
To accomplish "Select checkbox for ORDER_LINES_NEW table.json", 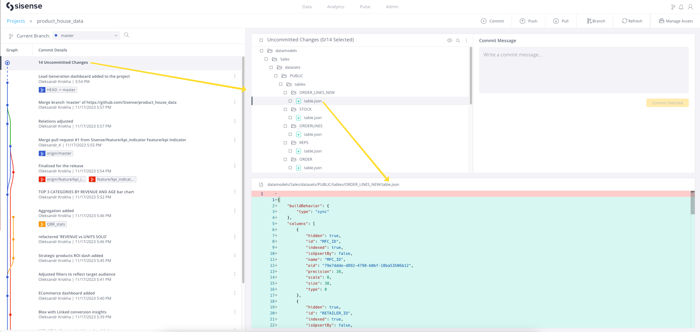I will (290, 101).
